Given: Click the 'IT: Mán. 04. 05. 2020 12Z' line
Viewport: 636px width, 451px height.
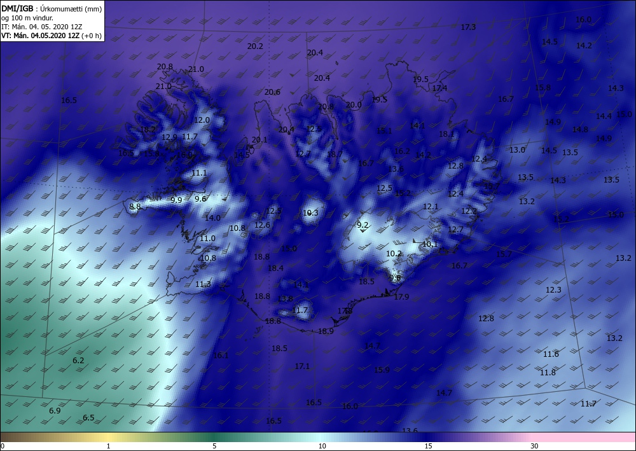Looking at the screenshot, I should 42,27.
